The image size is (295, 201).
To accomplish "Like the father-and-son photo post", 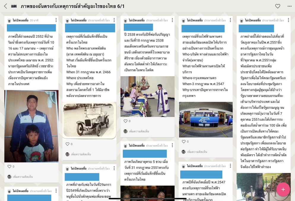I will [9, 167].
